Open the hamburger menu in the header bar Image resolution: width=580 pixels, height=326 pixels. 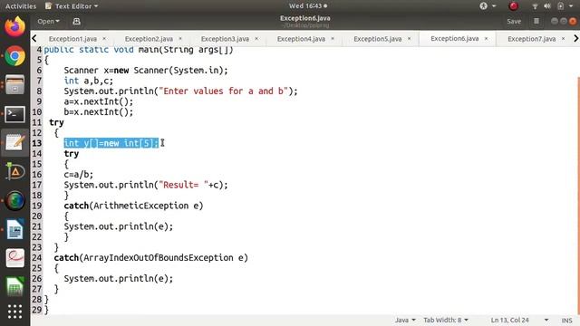tap(536, 22)
